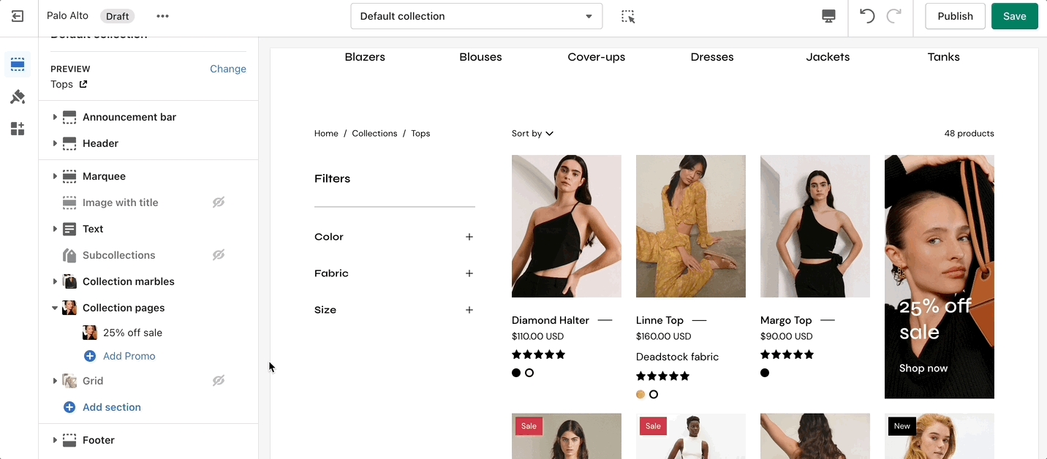Screen dimensions: 1047x459
Task: Open Theme settings paintbrush icon
Action: pyautogui.click(x=18, y=97)
